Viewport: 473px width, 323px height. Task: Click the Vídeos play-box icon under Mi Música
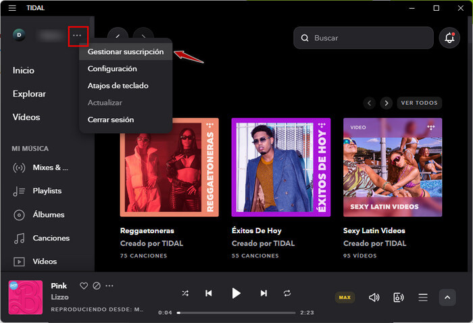19,262
